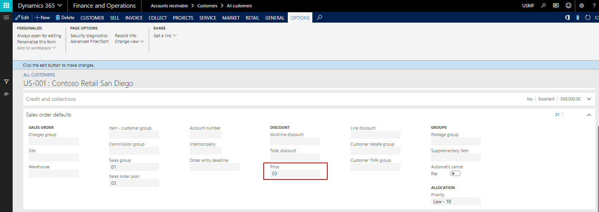This screenshot has width=599, height=212.
Task: Open the messages chat icon
Action: pos(556,6)
